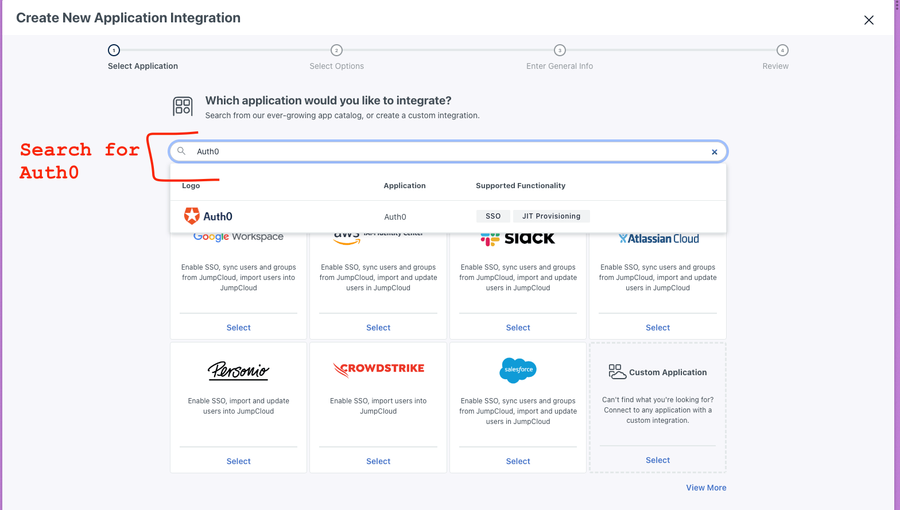Click the Custom Application icon
This screenshot has height=510, width=900.
(617, 372)
